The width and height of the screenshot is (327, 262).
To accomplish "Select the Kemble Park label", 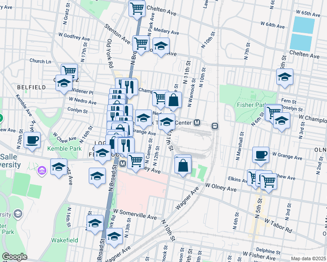I will tap(64, 148).
